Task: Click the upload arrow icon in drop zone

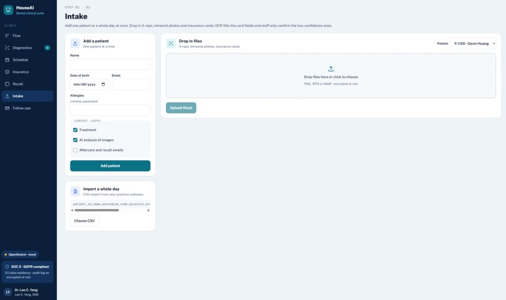Action: (x=331, y=68)
